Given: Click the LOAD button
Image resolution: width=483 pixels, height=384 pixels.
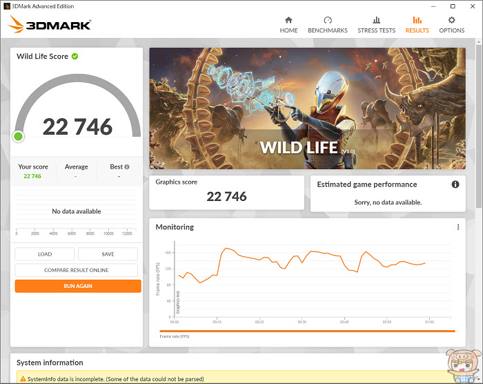Looking at the screenshot, I should pos(45,254).
